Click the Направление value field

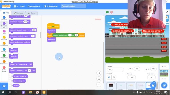(151, 77)
